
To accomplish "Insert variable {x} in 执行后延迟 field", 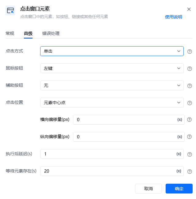I will (179, 154).
